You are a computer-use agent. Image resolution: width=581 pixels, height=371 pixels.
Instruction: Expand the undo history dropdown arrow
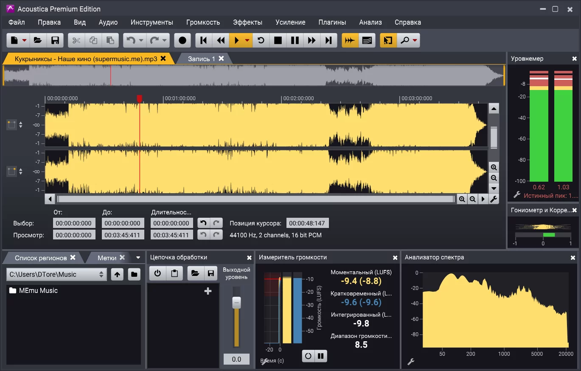pos(142,40)
